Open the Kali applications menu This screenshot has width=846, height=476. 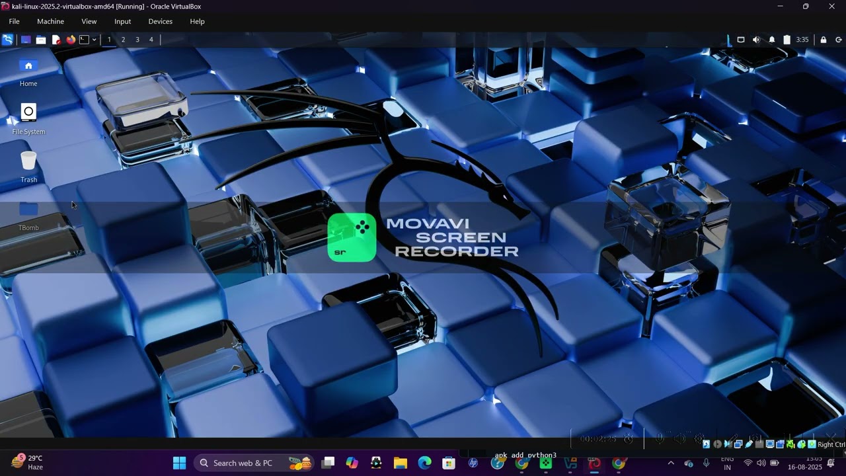[7, 40]
